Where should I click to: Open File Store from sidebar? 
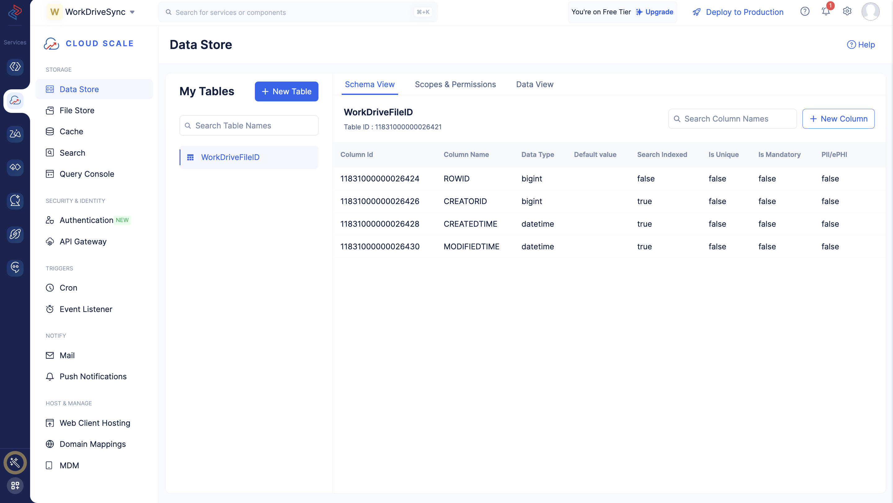click(x=77, y=110)
